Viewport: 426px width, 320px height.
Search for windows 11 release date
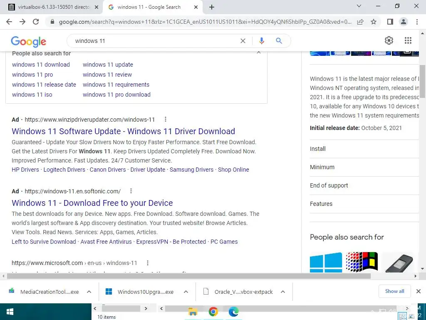tap(44, 85)
